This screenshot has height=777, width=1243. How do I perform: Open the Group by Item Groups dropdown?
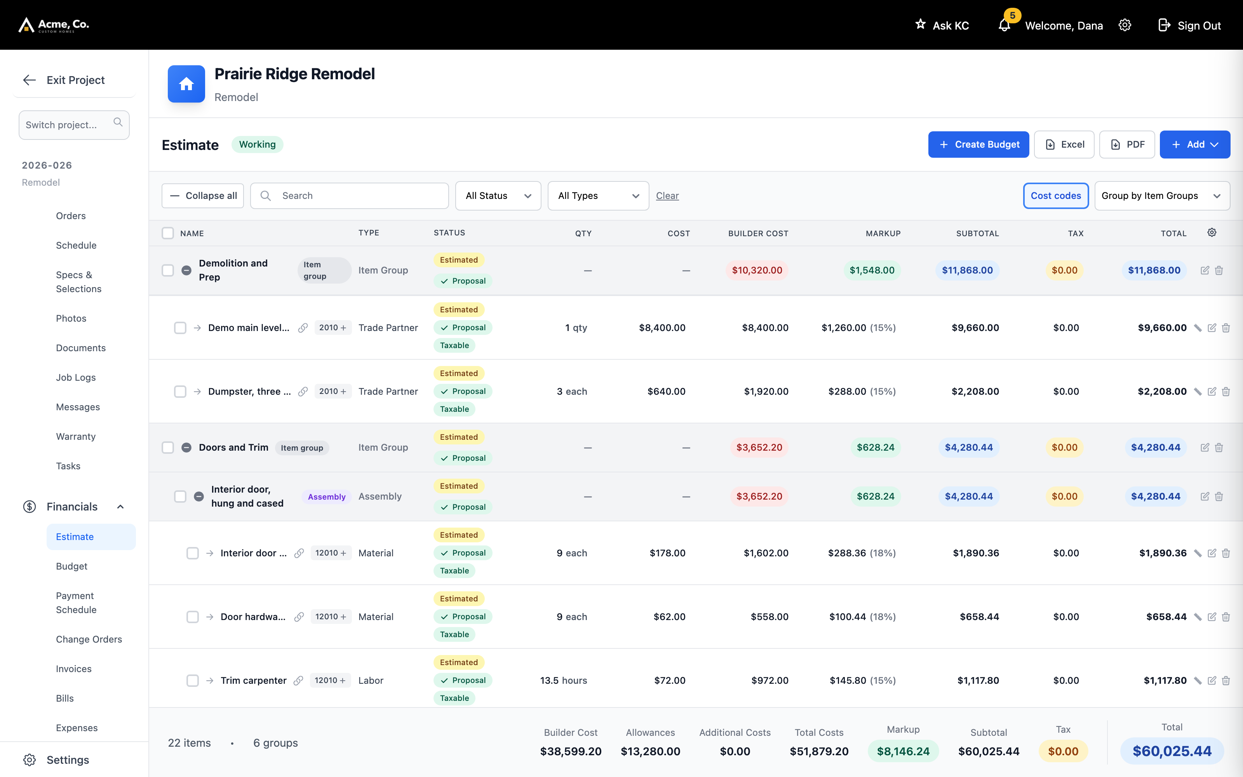click(x=1162, y=196)
